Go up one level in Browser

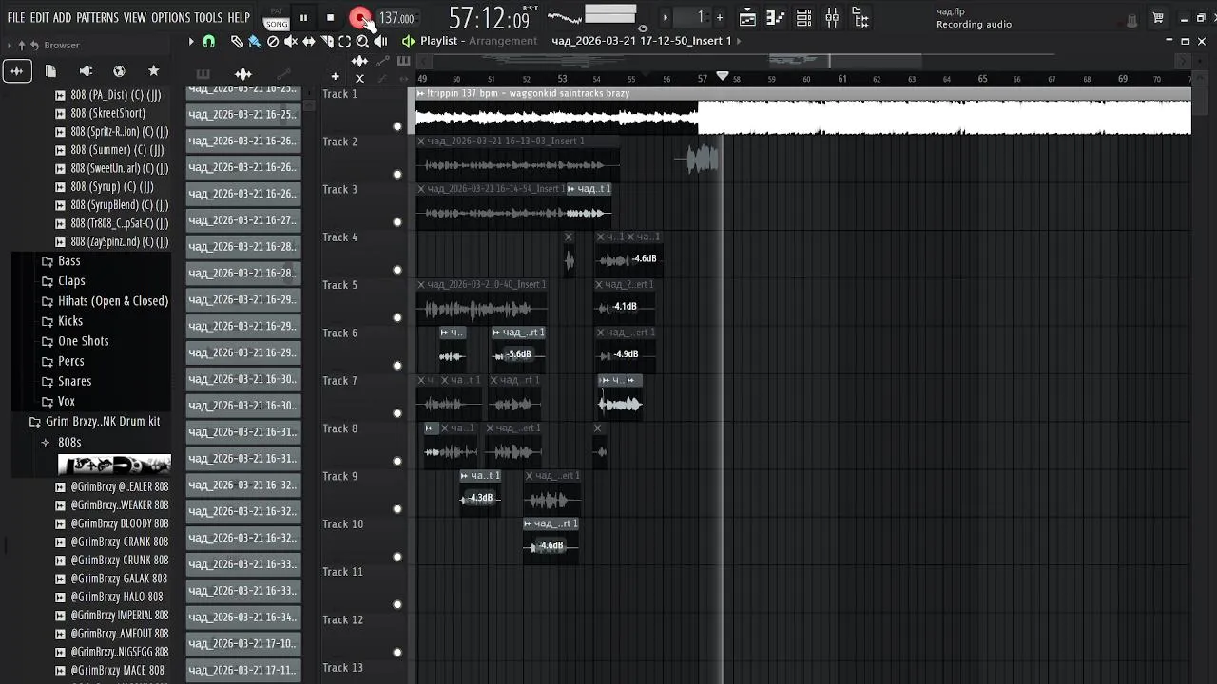(23, 45)
